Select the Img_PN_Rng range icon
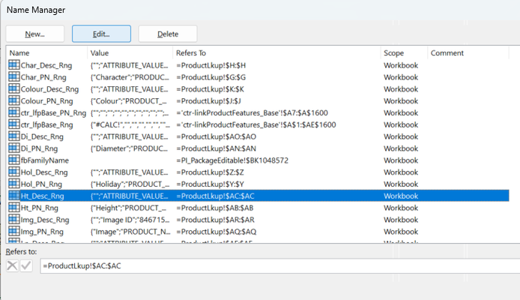 pos(14,232)
